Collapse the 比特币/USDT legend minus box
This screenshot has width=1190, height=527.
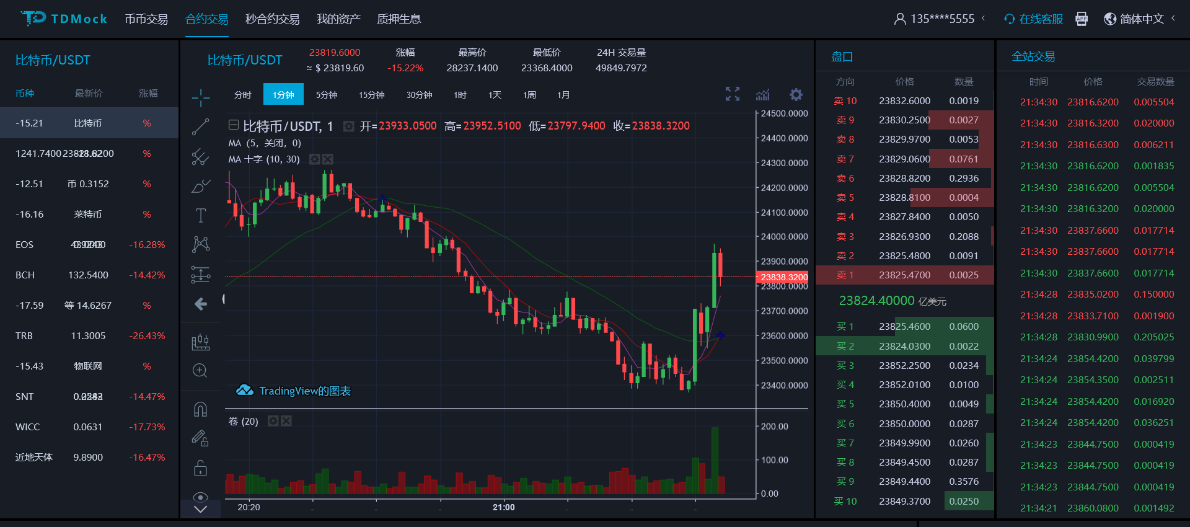pyautogui.click(x=234, y=125)
